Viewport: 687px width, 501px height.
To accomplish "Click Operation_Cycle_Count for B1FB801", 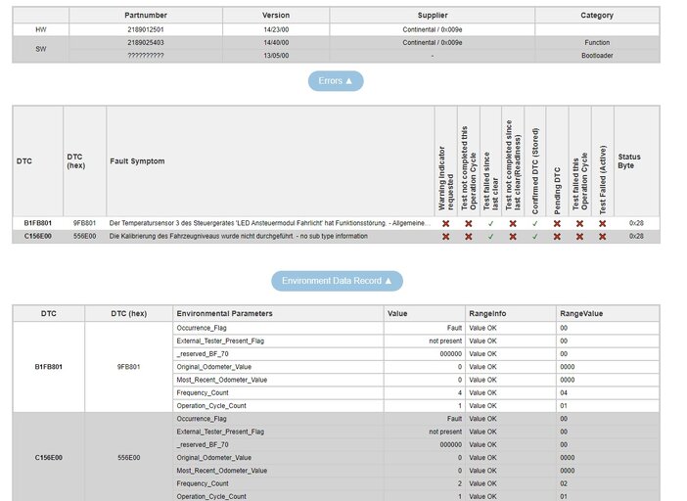I will (x=211, y=406).
